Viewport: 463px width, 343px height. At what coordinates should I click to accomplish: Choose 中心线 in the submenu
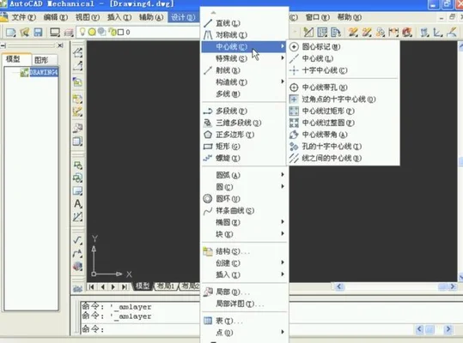tap(343, 58)
